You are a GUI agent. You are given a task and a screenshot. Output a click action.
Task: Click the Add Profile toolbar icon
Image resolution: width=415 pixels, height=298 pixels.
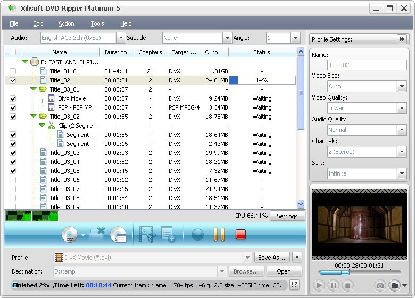(x=168, y=234)
